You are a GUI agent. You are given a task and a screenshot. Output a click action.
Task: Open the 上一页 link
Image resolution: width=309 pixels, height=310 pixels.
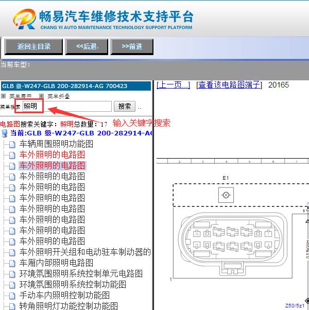point(173,85)
